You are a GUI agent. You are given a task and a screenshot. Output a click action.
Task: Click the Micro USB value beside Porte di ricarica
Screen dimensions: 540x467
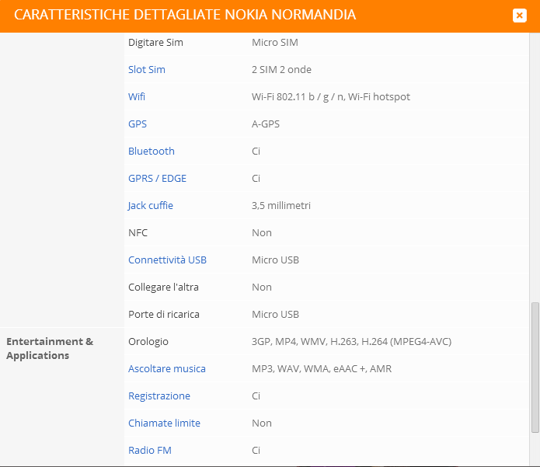(275, 315)
